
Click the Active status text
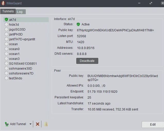85,24
